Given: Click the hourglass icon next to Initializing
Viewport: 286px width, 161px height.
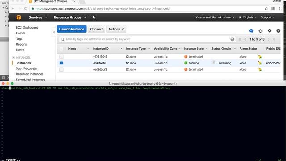Looking at the screenshot, I should [214, 63].
